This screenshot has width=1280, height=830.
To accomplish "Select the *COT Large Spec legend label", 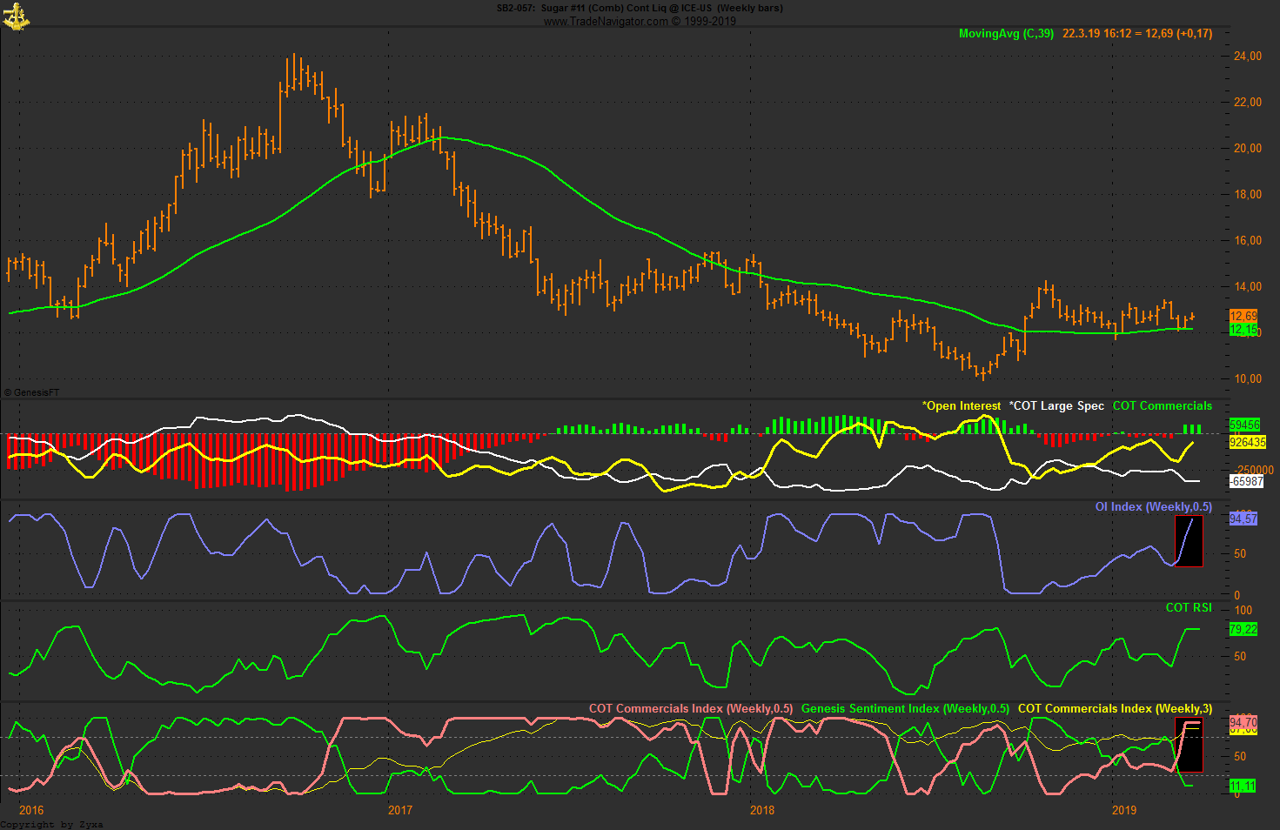I will coord(1056,406).
